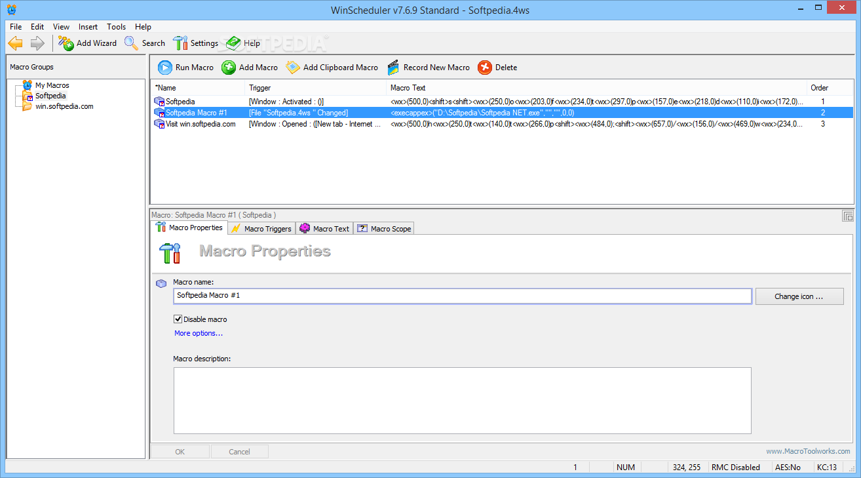Screen dimensions: 861x478
Task: Click Add Clipboard Macro icon
Action: [x=293, y=68]
